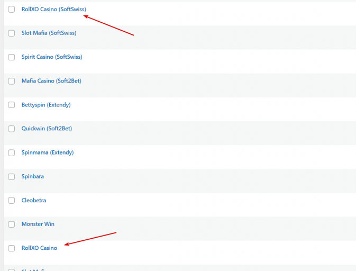Select the Spinmama (Extendy) checkbox
The height and width of the screenshot is (271, 356).
coord(12,152)
